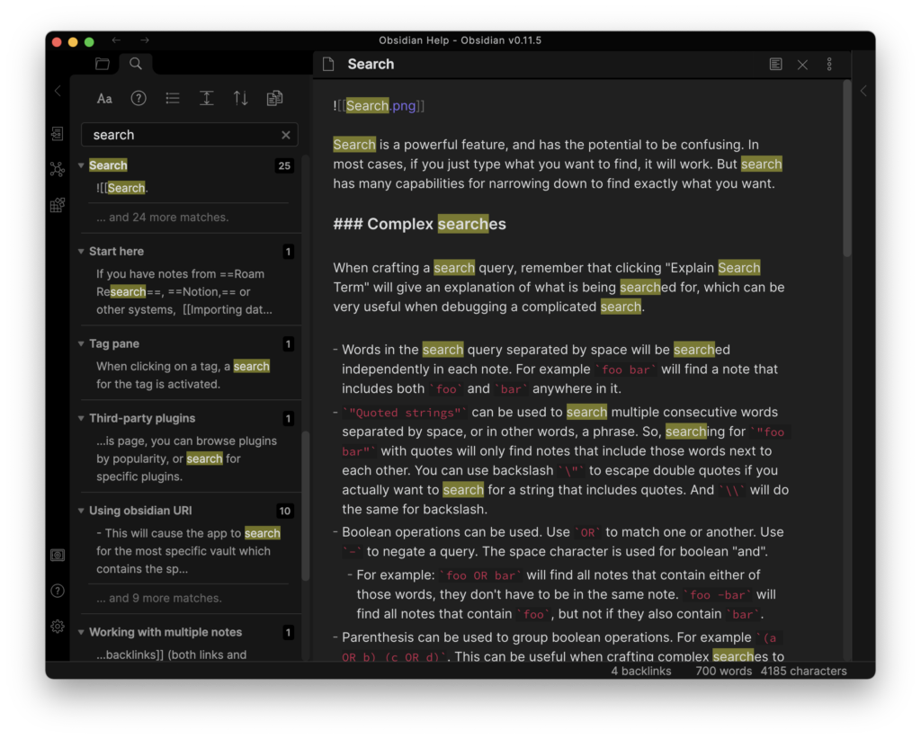
Task: Open Settings gear in left ribbon
Action: click(x=58, y=626)
